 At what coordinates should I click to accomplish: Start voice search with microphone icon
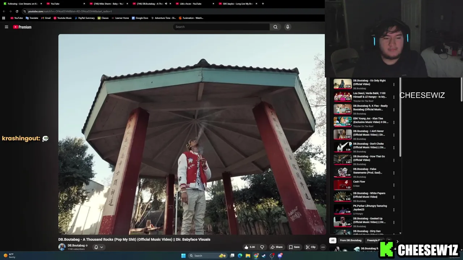pyautogui.click(x=288, y=27)
